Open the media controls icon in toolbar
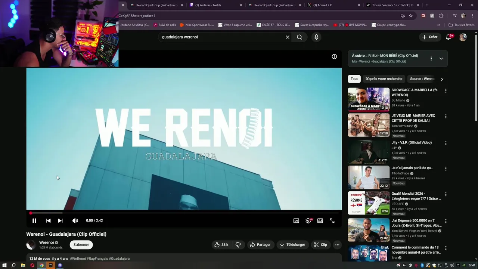This screenshot has width=478, height=269. 454,16
